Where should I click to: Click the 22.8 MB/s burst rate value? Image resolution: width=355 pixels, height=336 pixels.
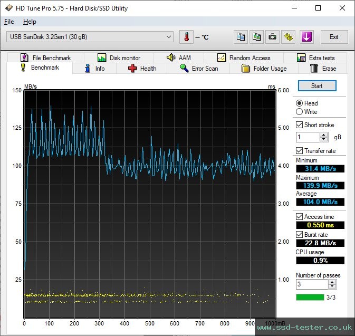click(x=320, y=243)
